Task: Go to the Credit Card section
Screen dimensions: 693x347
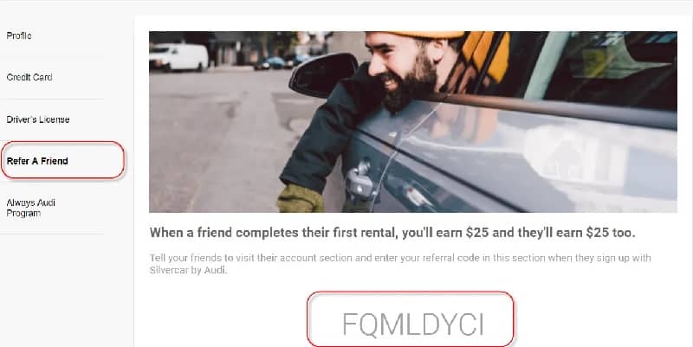Action: [29, 77]
